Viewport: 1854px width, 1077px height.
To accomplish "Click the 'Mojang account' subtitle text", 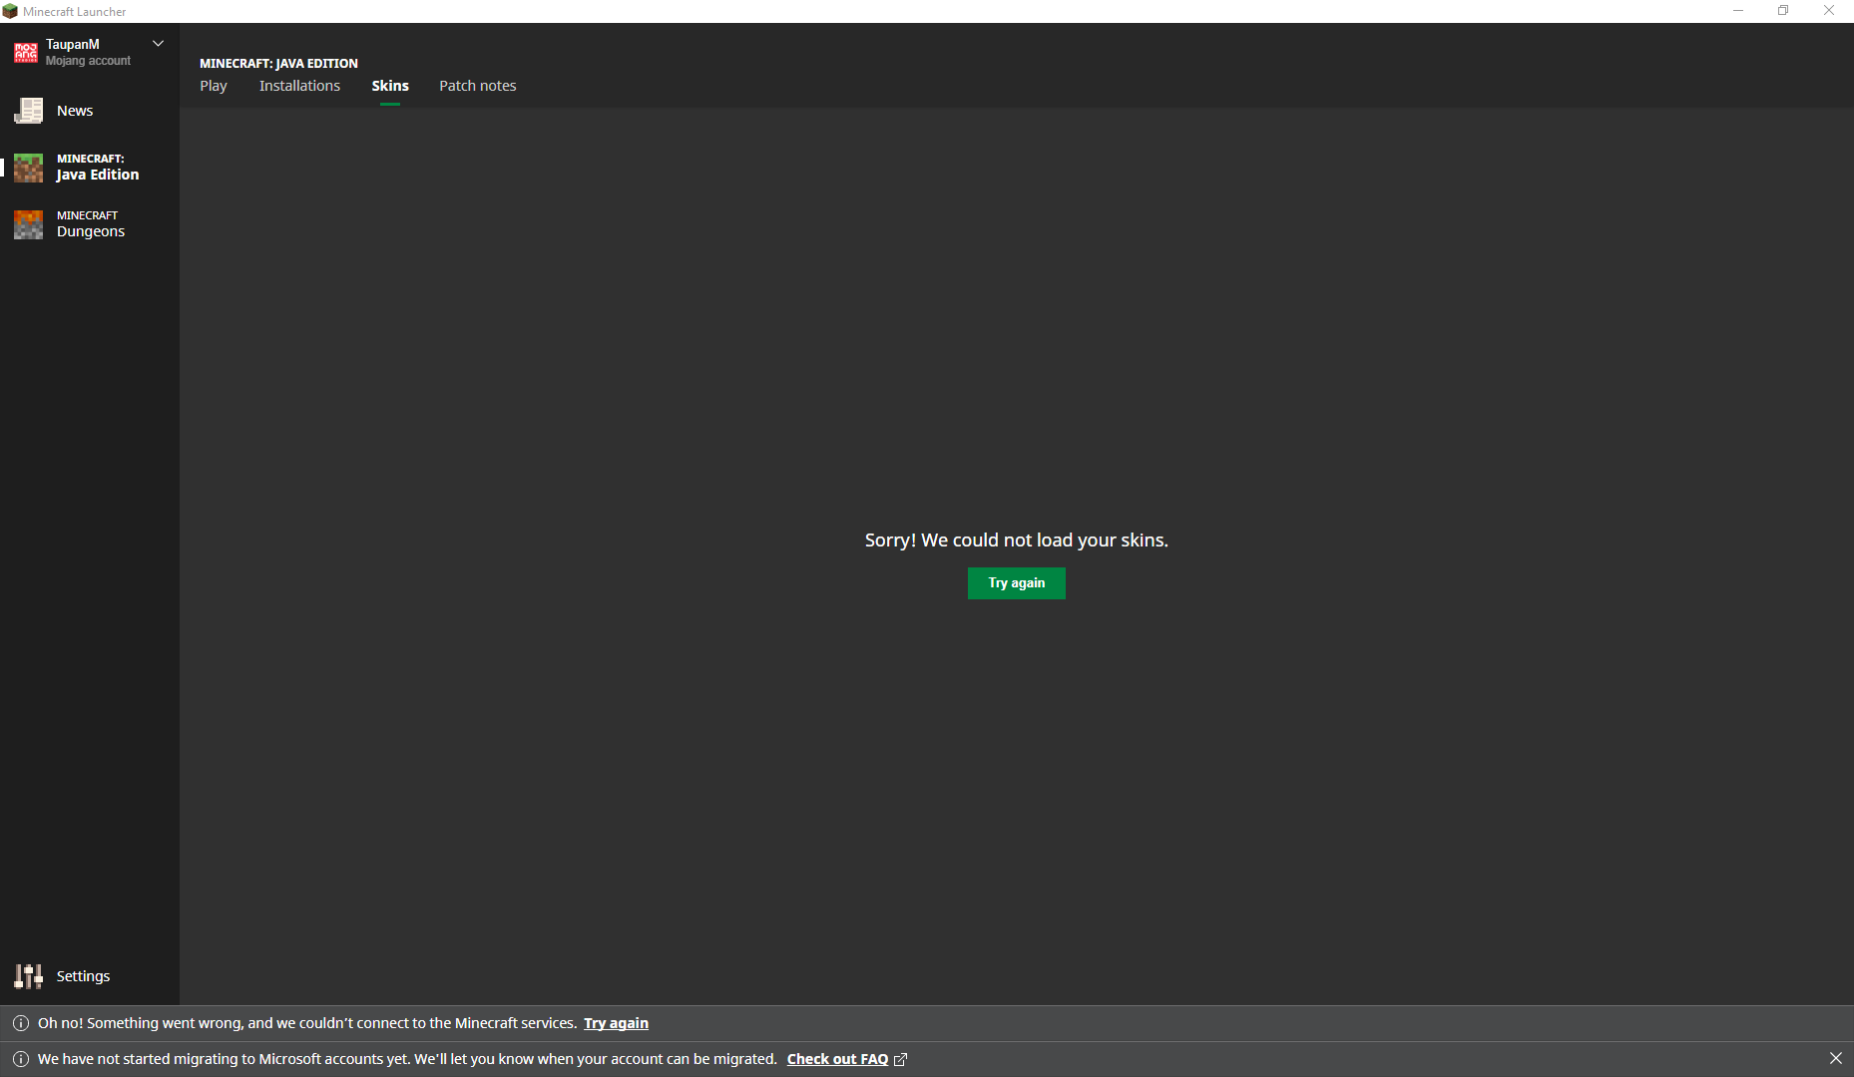I will 88,61.
